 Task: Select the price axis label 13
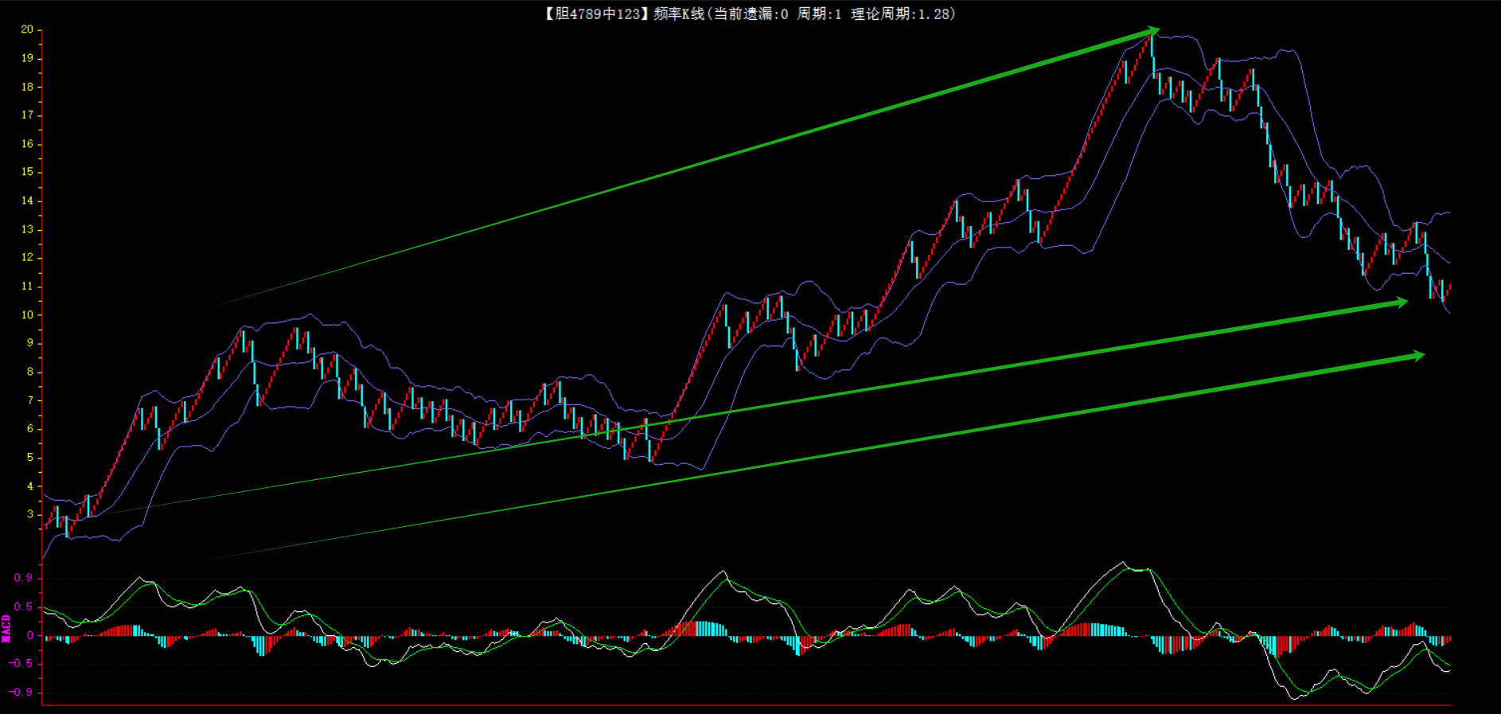tap(27, 229)
